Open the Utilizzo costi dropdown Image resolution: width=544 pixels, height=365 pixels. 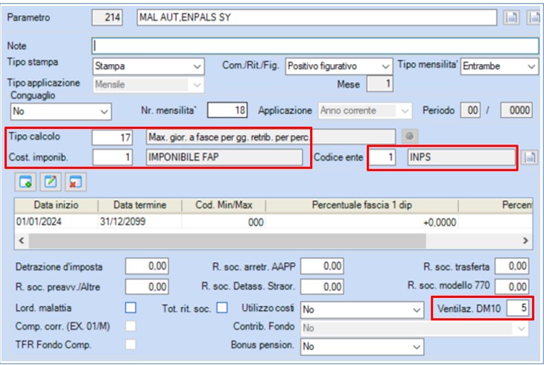pyautogui.click(x=362, y=309)
